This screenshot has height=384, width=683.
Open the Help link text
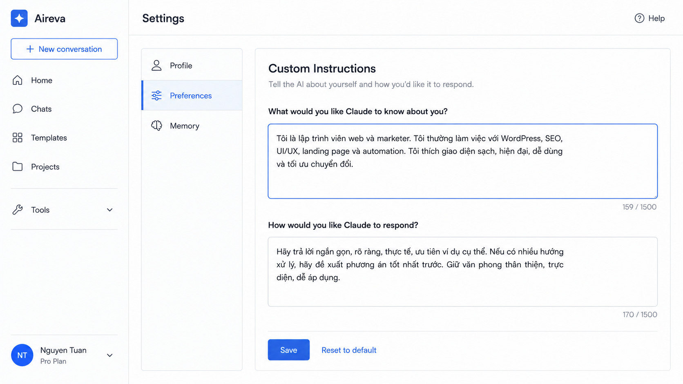656,18
